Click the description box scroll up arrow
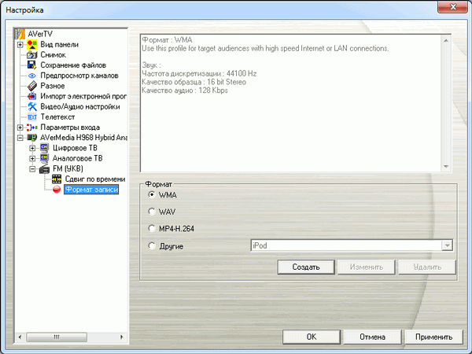Screen dimensions: 472x354 point(446,40)
